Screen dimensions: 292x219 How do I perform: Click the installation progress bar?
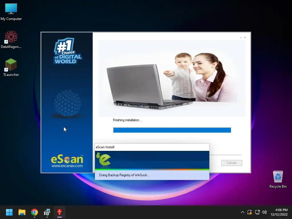pos(172,130)
